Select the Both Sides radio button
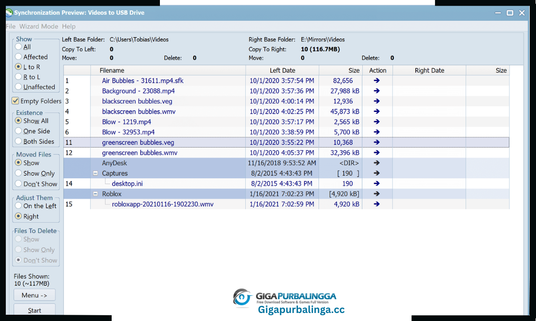 click(18, 141)
